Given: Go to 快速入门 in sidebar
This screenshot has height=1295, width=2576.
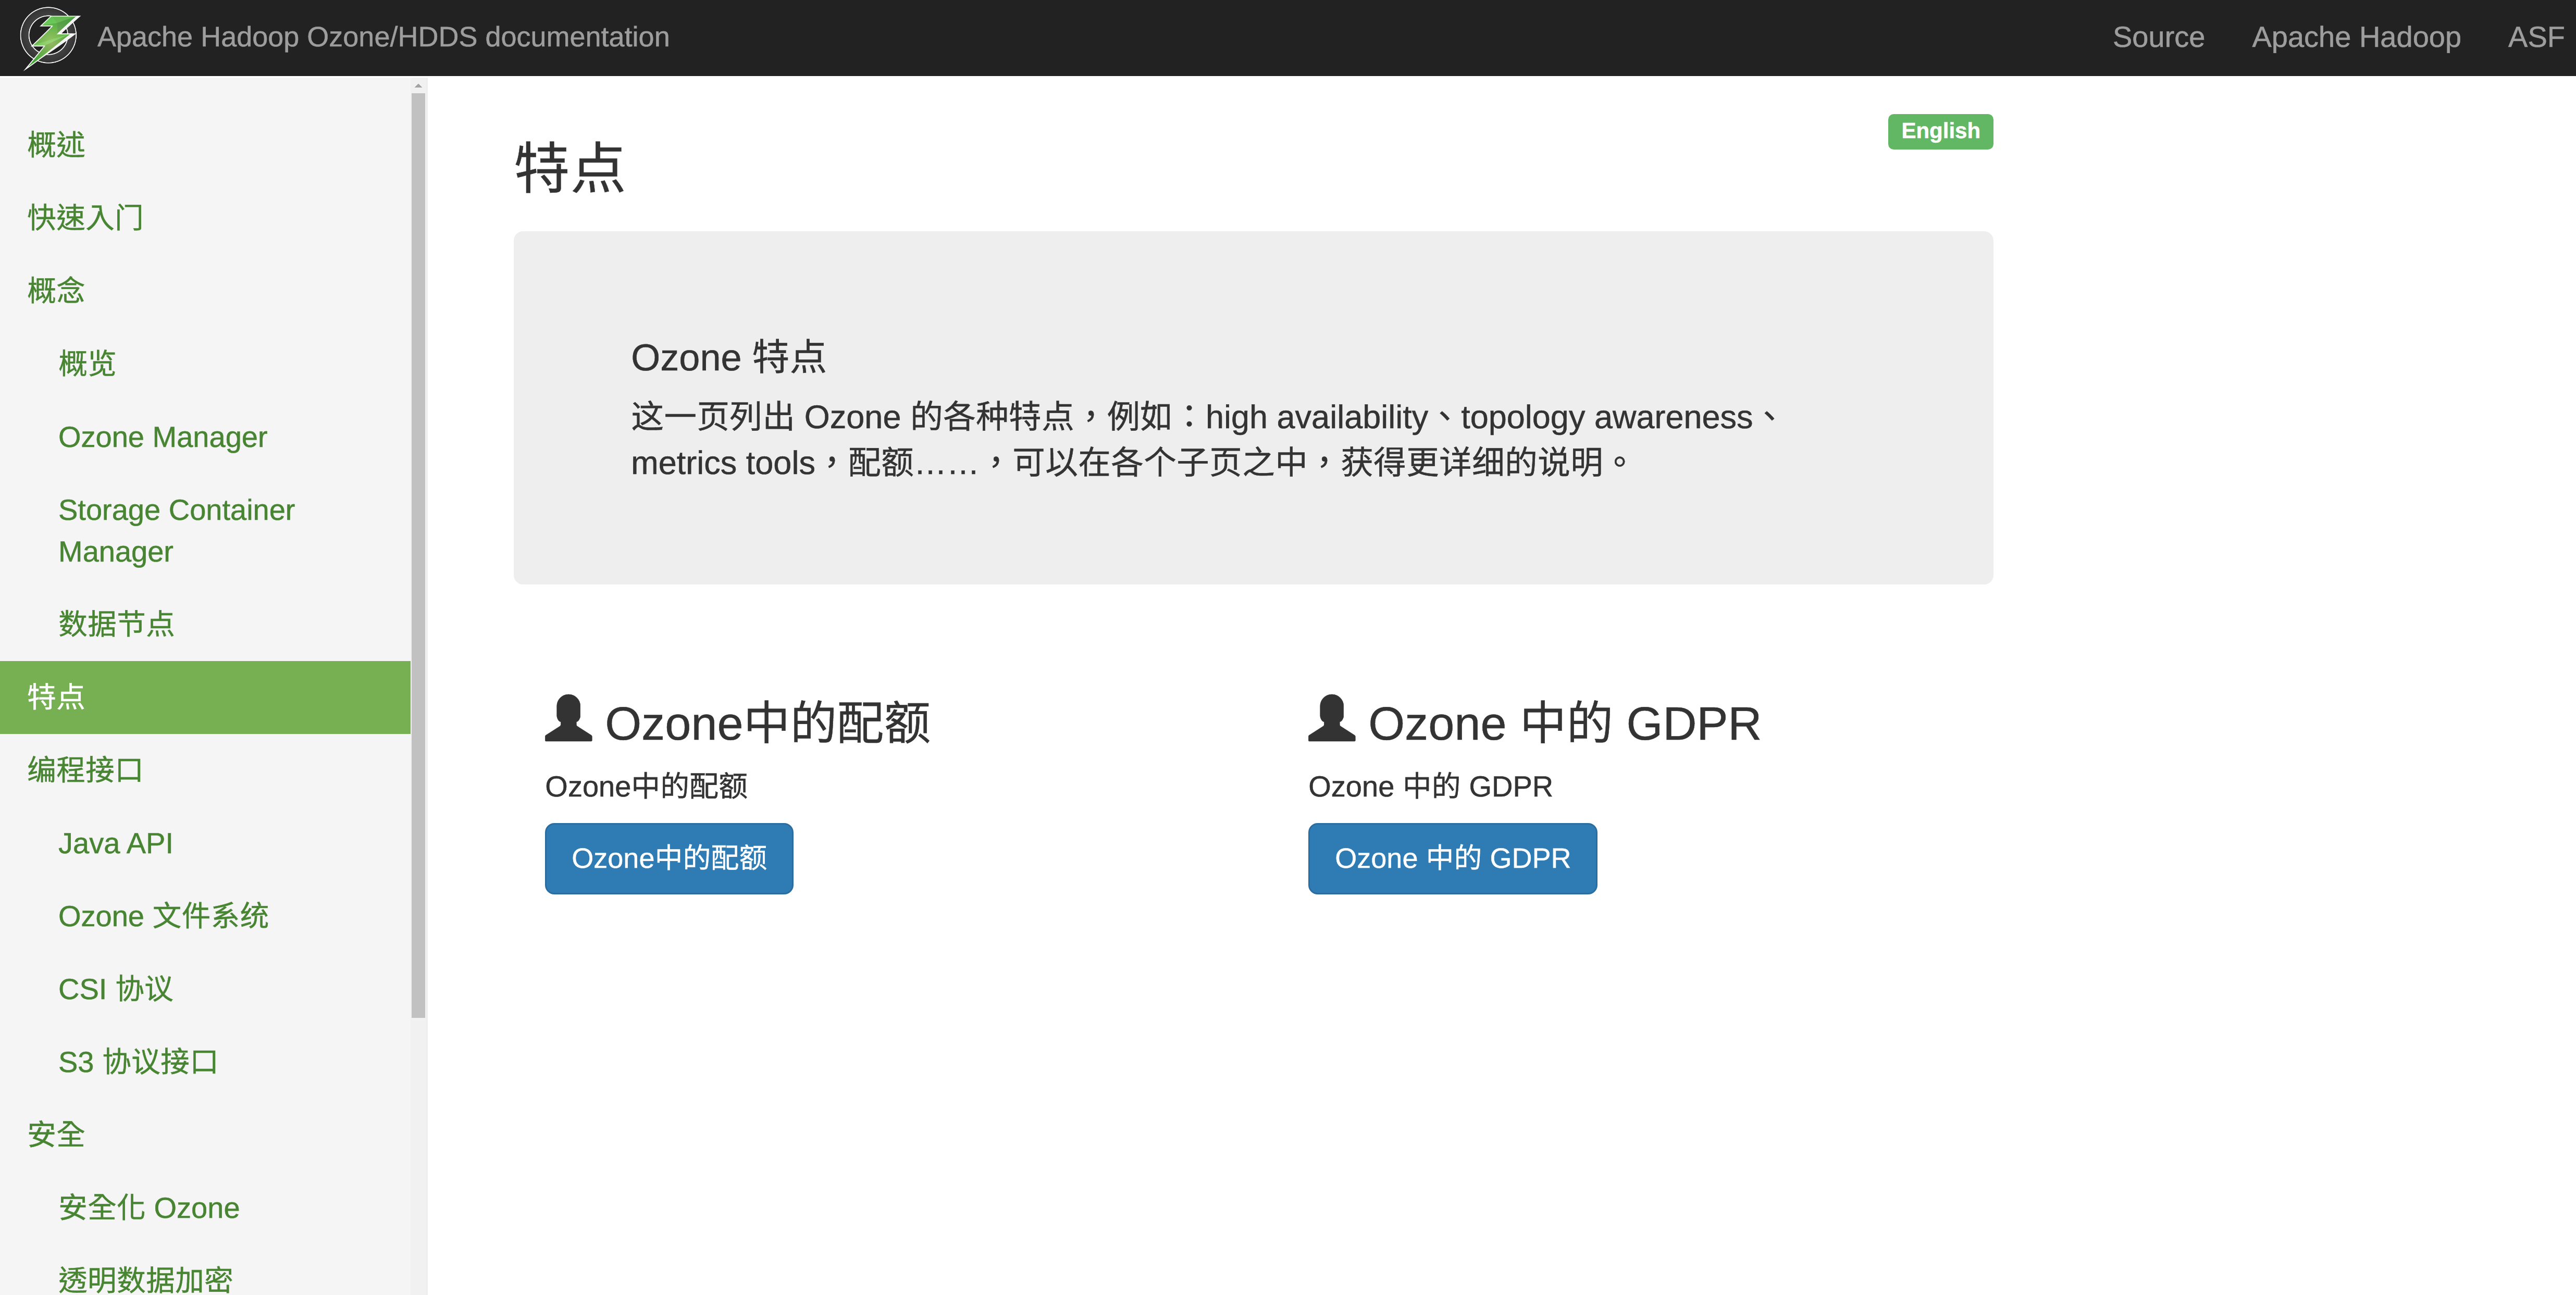Looking at the screenshot, I should [x=86, y=218].
